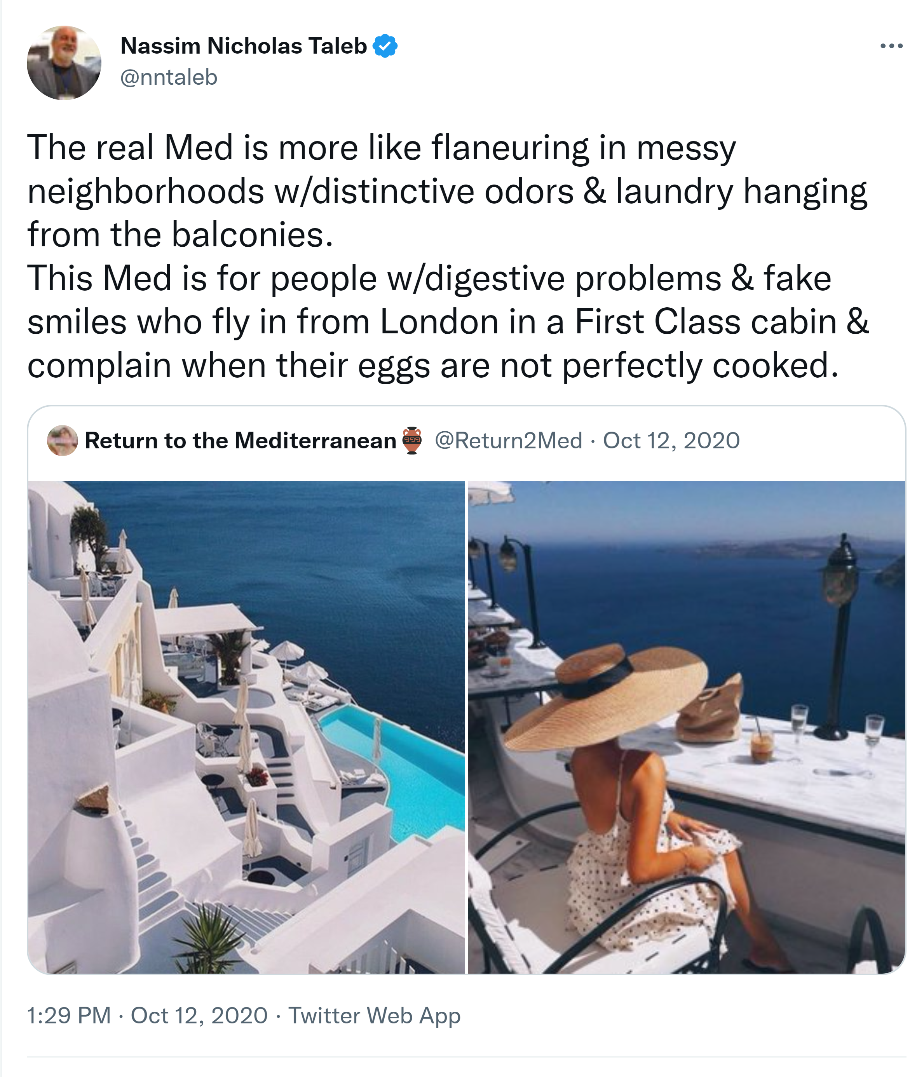Open the three-dot more options menu
This screenshot has height=1077, width=917.
891,47
